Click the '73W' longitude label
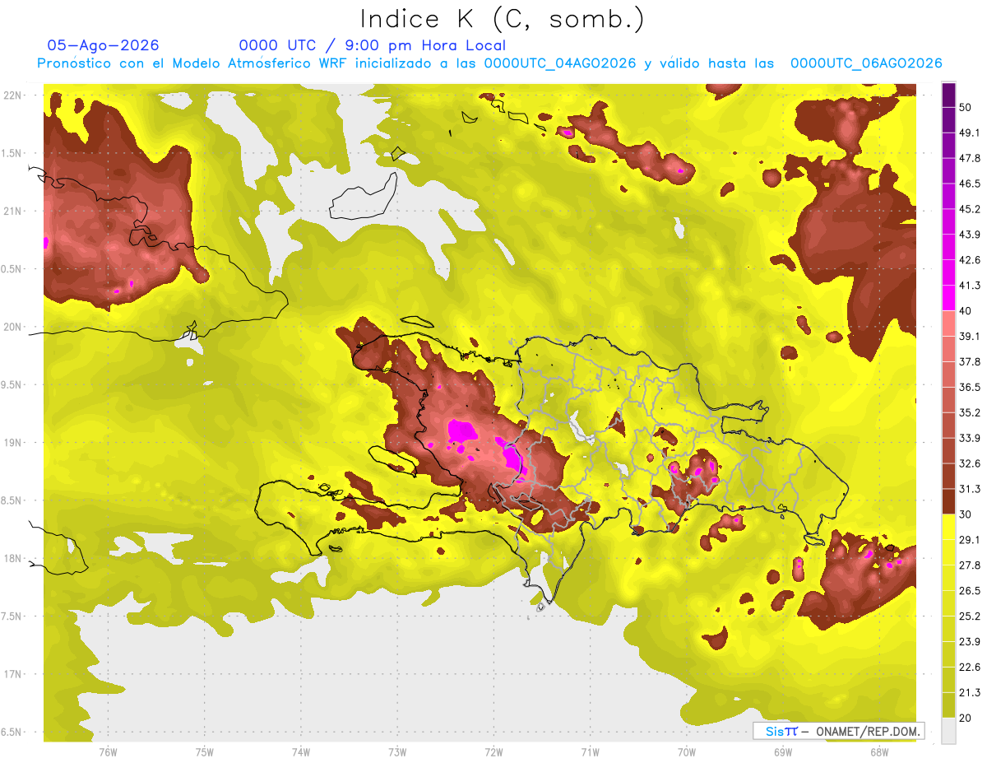Viewport: 987px width, 763px height. 397,751
